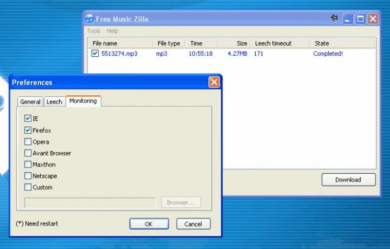The height and width of the screenshot is (249, 390).
Task: Minimize the Free Music Zilla window
Action: pyautogui.click(x=348, y=19)
